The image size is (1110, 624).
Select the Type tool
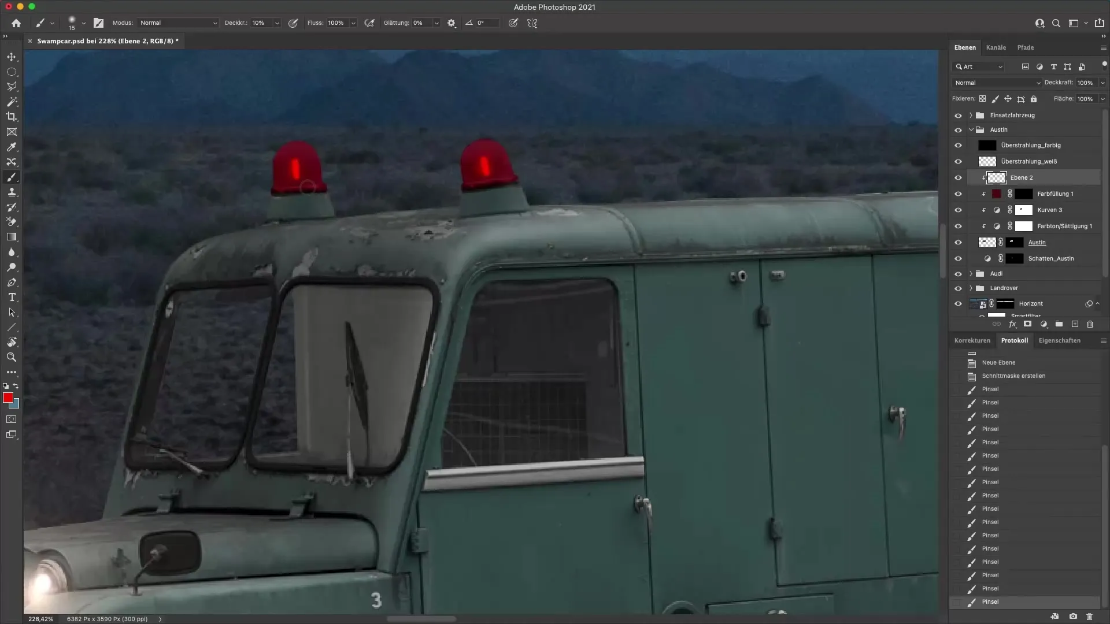(x=12, y=297)
